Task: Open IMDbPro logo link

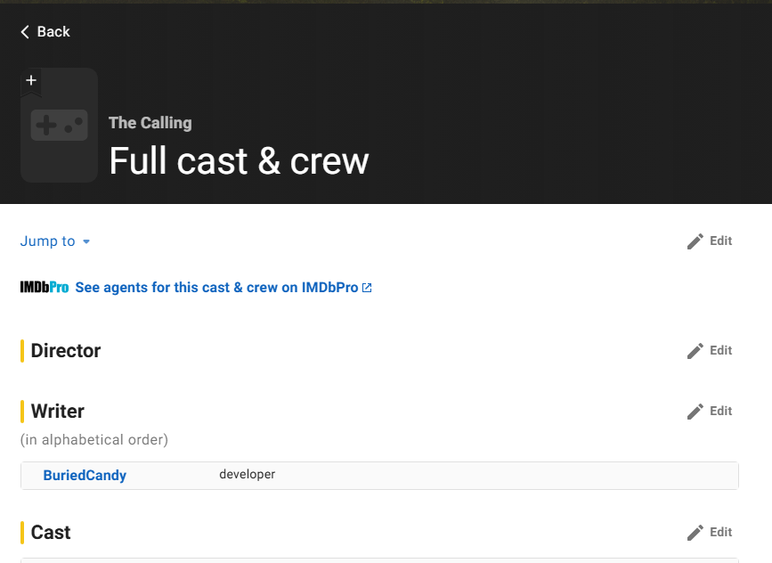Action: click(45, 287)
